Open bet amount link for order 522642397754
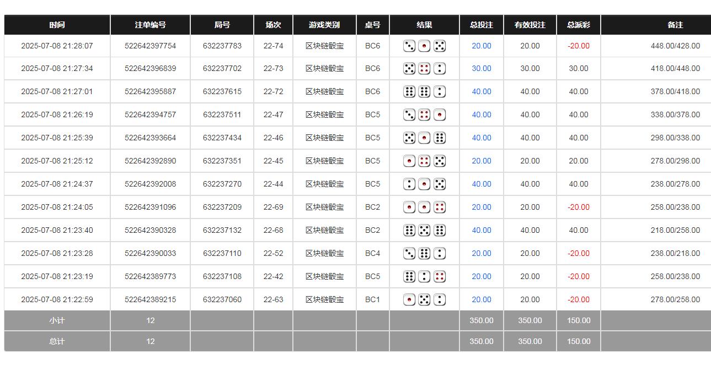This screenshot has height=366, width=711. click(x=481, y=46)
